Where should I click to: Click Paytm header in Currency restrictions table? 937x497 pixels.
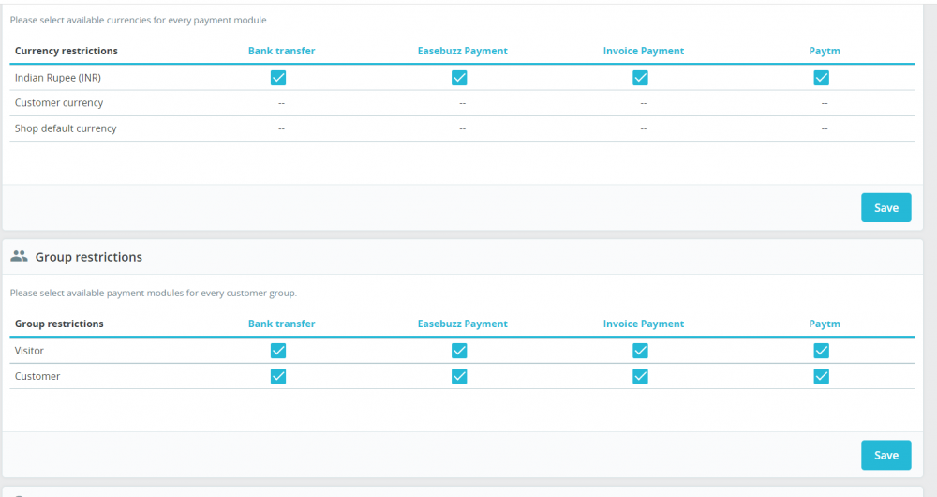click(x=825, y=51)
